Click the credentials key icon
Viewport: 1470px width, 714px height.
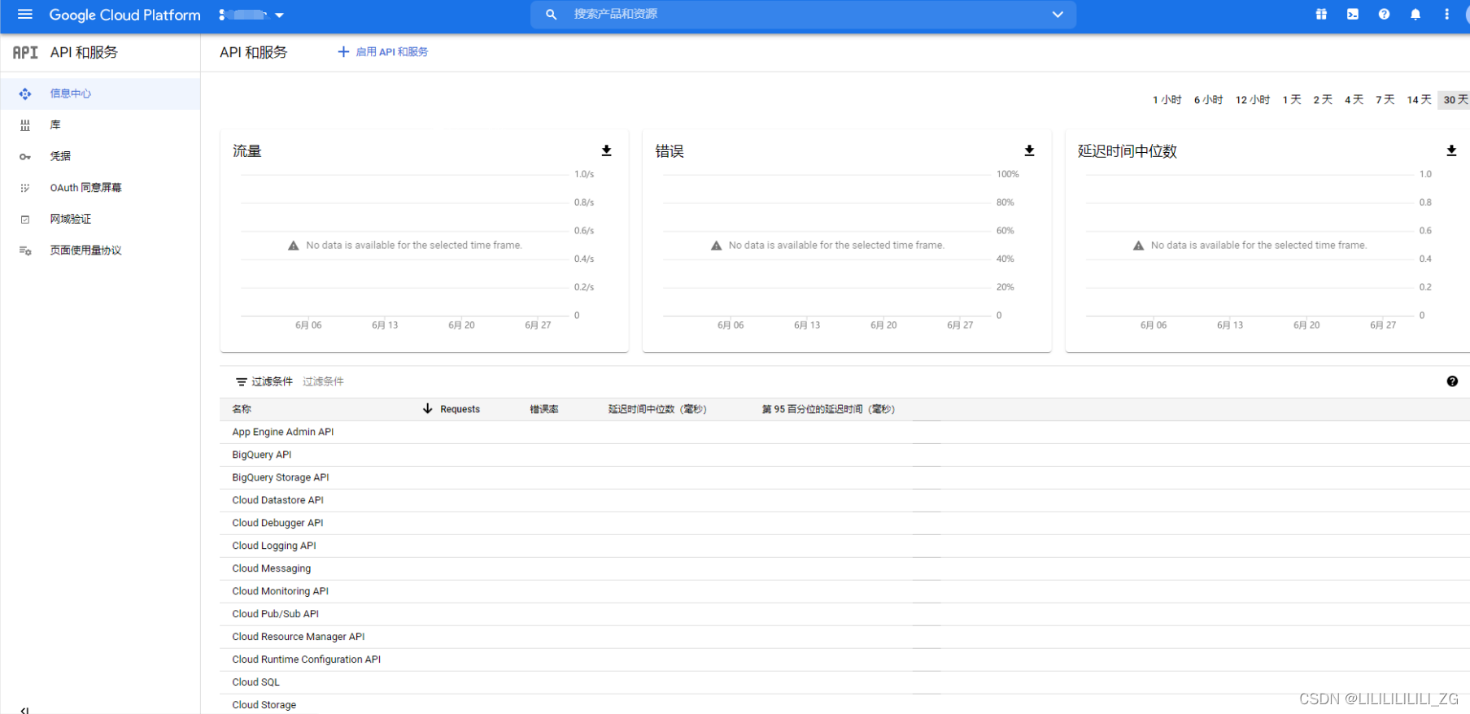pyautogui.click(x=25, y=156)
